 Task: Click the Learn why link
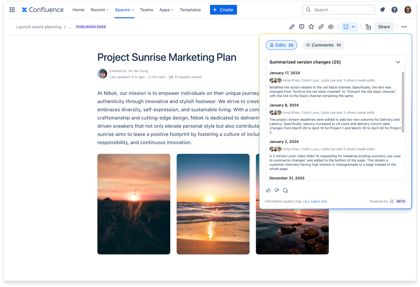tap(319, 201)
